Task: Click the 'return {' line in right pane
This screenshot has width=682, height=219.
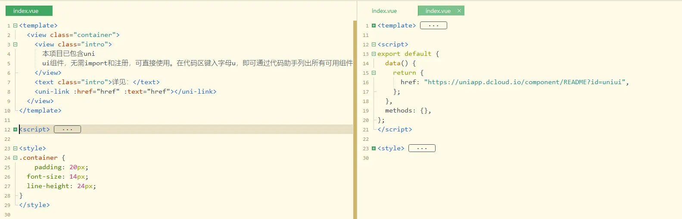Action: [x=408, y=73]
